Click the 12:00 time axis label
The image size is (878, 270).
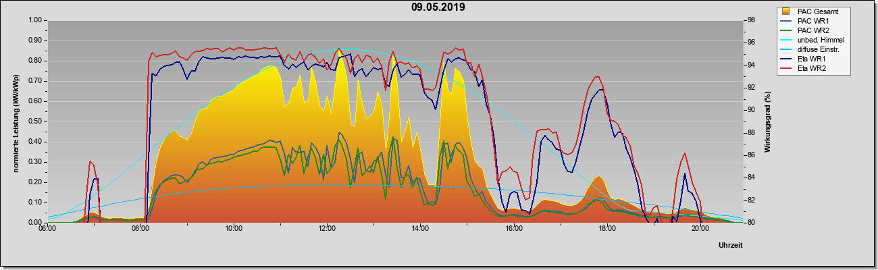pos(327,228)
